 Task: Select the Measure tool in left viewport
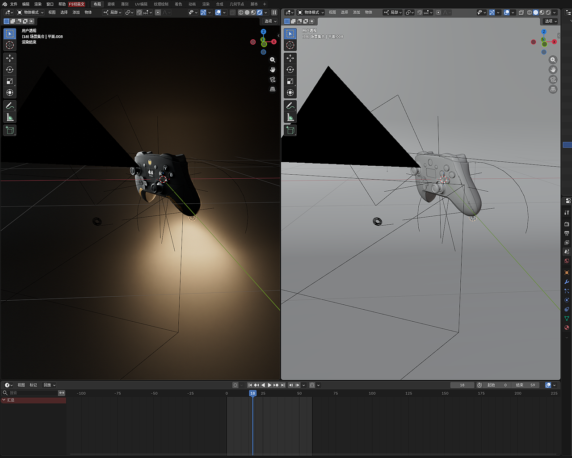tap(10, 118)
